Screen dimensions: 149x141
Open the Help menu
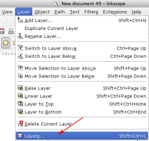click(x=136, y=12)
